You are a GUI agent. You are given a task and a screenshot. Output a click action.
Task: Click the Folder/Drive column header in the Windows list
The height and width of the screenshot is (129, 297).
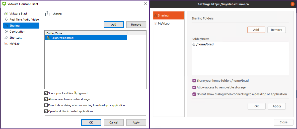pyautogui.click(x=86, y=33)
